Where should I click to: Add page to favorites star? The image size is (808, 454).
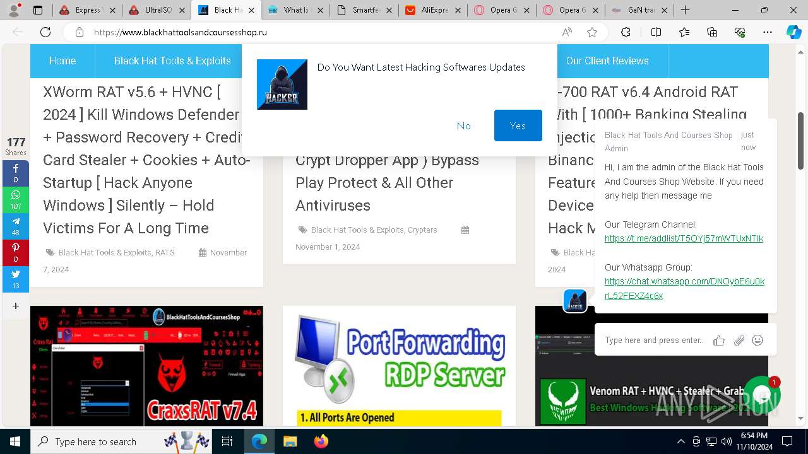point(592,32)
